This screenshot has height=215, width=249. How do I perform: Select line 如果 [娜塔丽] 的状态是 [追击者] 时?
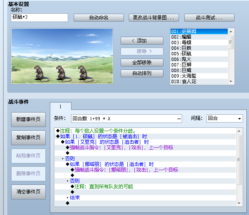pos(145,164)
